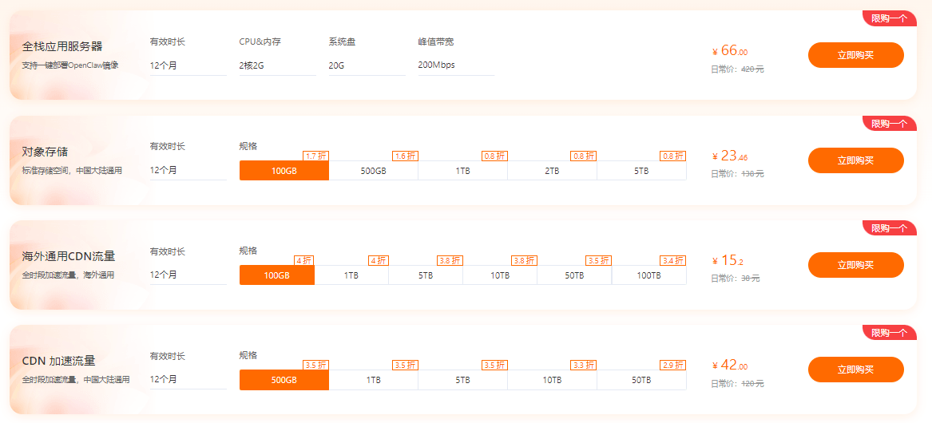Click the ¥42.00 price

[730, 365]
